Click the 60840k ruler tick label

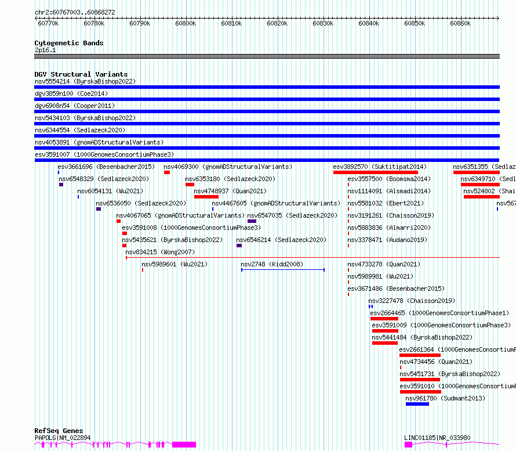369,23
